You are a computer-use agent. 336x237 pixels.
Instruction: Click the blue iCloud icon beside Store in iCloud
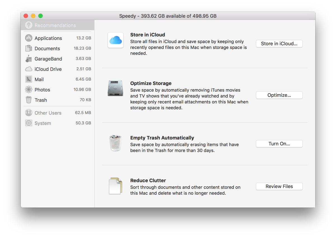[116, 40]
